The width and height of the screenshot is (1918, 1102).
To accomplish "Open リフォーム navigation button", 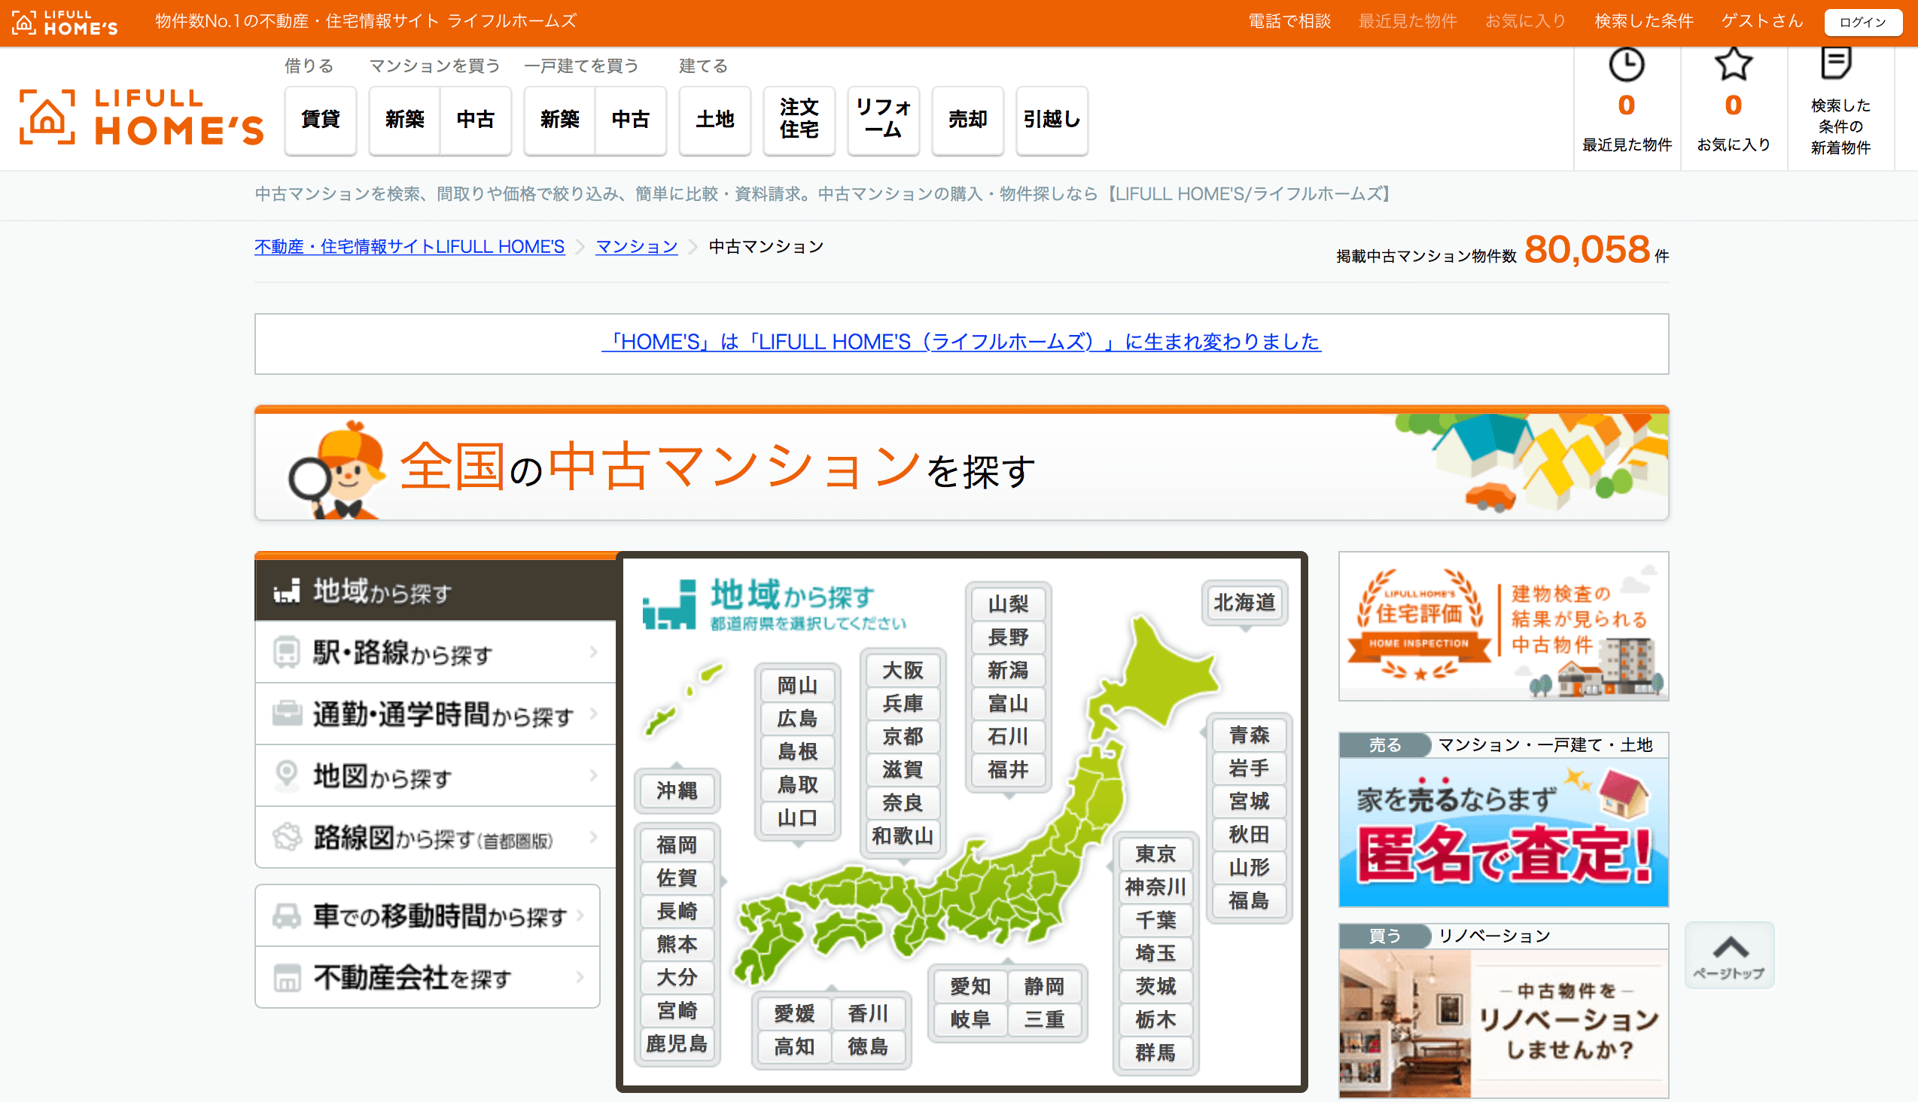I will click(x=883, y=120).
